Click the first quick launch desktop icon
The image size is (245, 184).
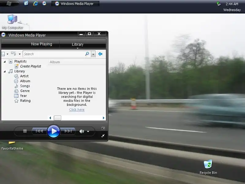coord(26,3)
